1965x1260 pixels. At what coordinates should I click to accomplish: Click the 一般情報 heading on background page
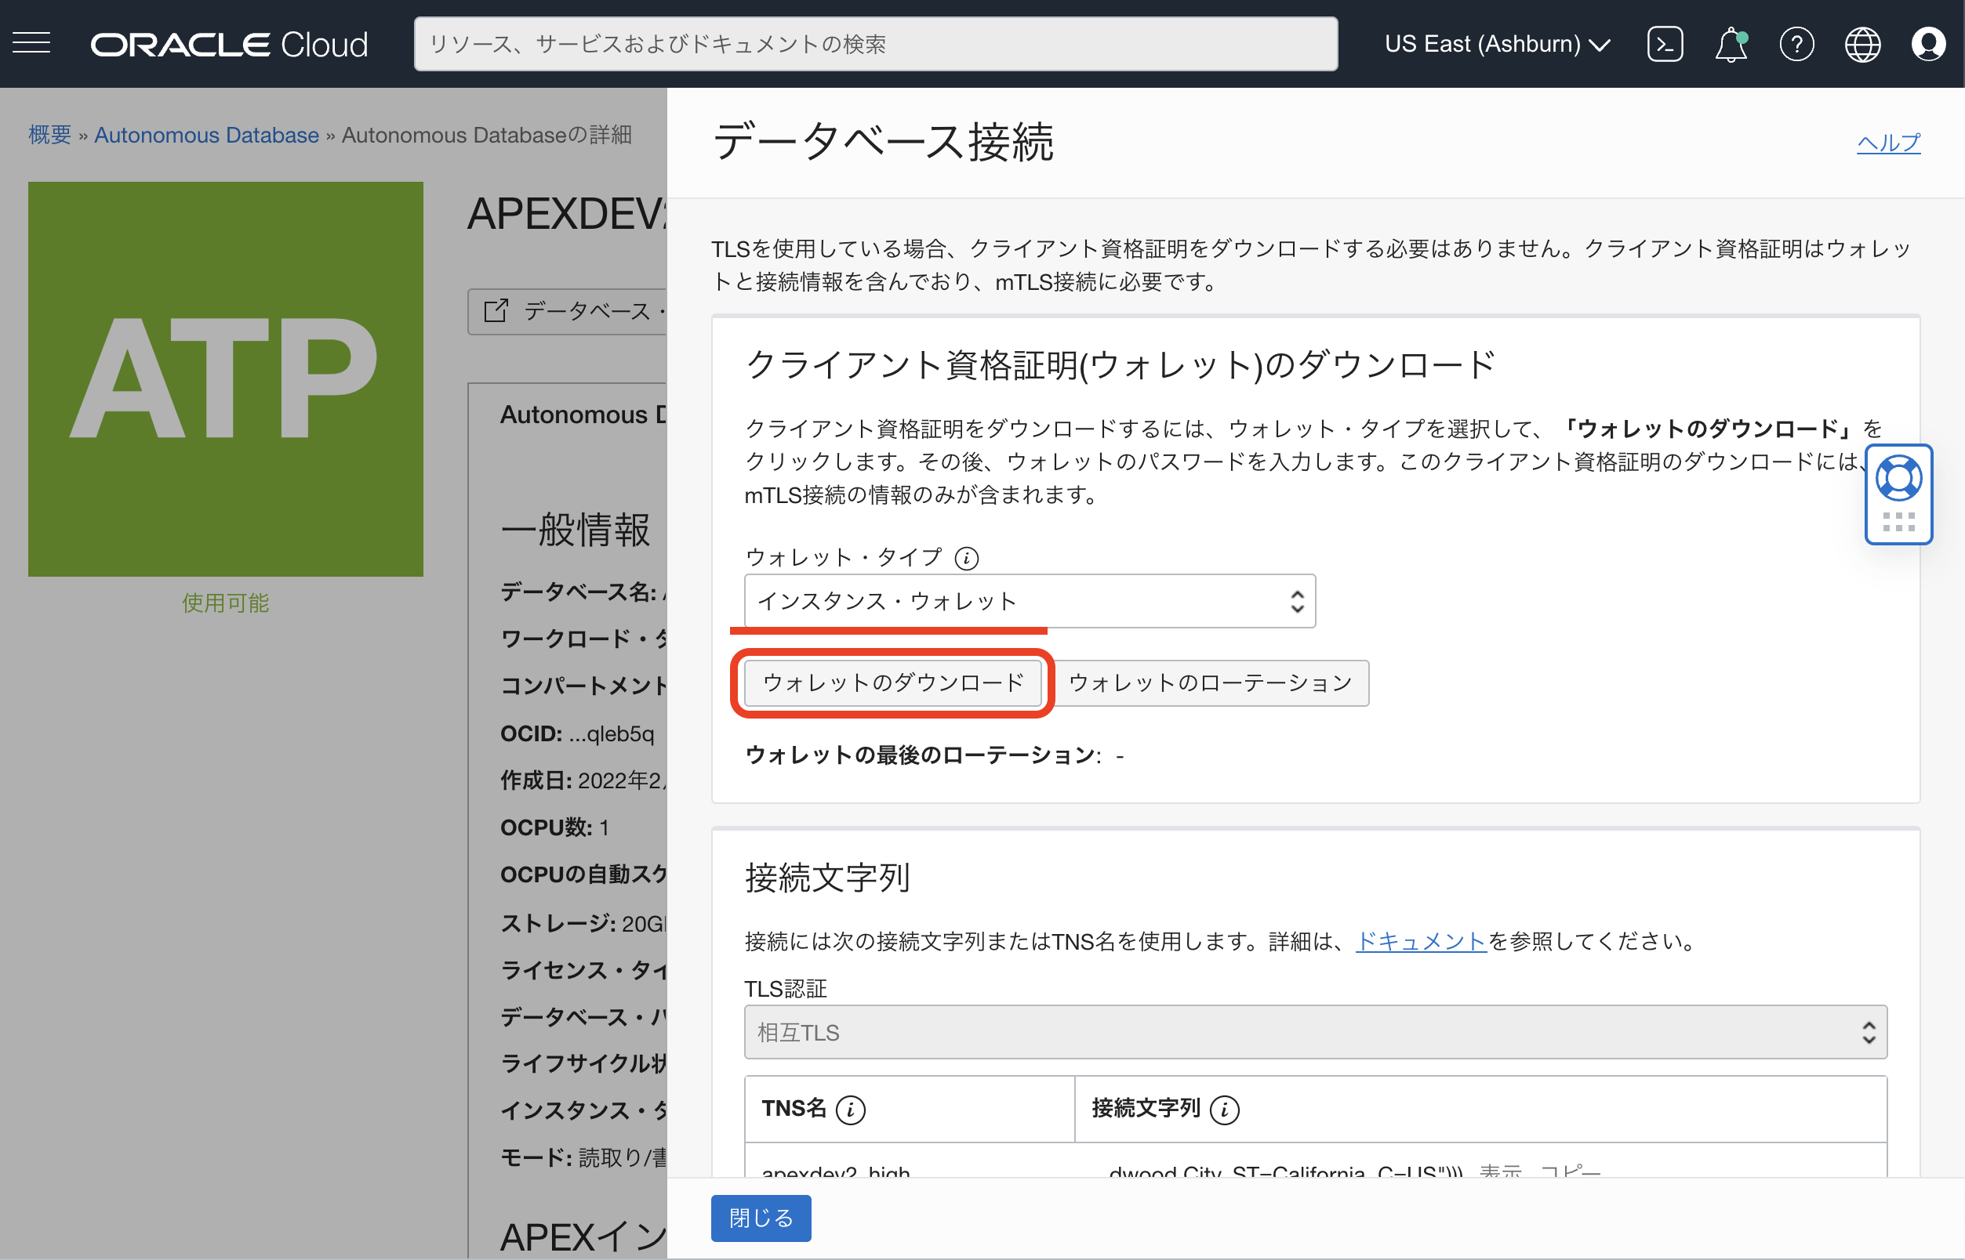(575, 530)
